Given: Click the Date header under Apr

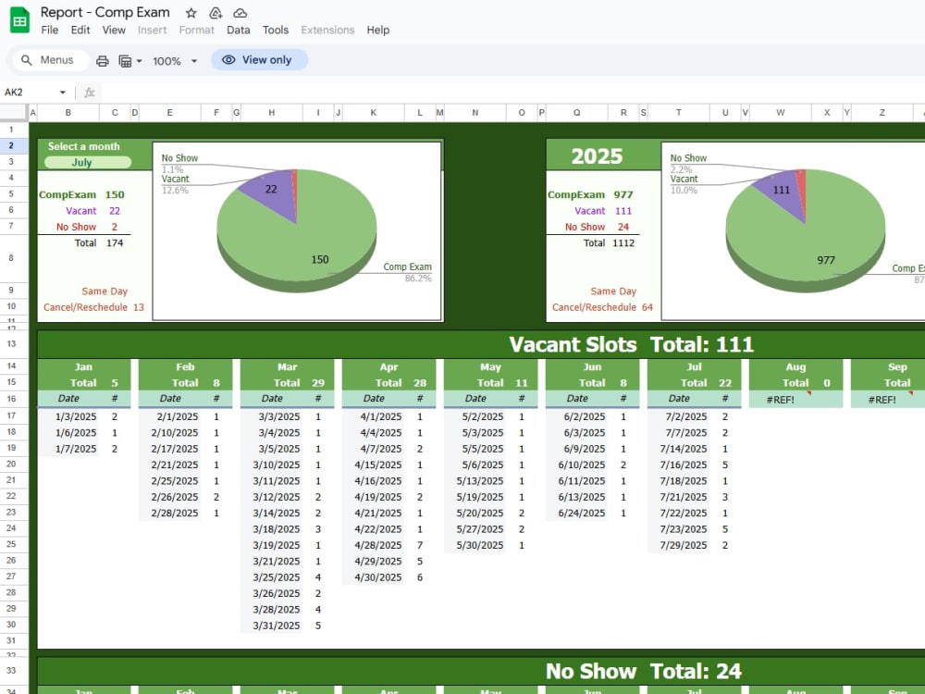Looking at the screenshot, I should [374, 398].
